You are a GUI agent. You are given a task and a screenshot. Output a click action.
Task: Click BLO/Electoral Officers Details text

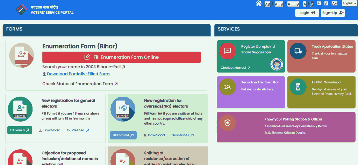(285, 133)
